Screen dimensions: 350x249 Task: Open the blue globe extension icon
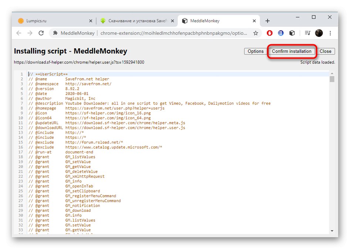point(281,33)
